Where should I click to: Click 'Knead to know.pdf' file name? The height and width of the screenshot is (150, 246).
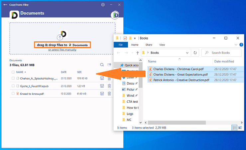click(32, 94)
